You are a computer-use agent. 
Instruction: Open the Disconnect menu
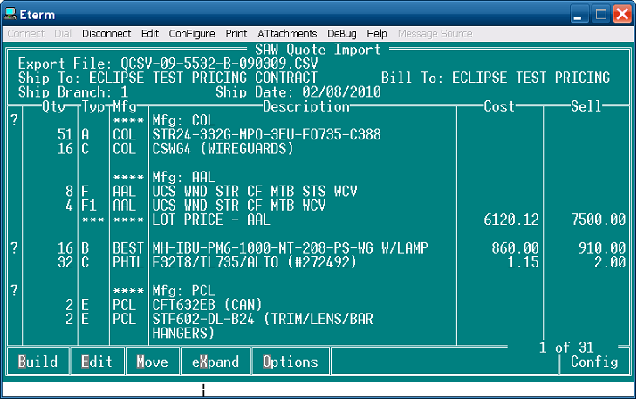[x=106, y=34]
